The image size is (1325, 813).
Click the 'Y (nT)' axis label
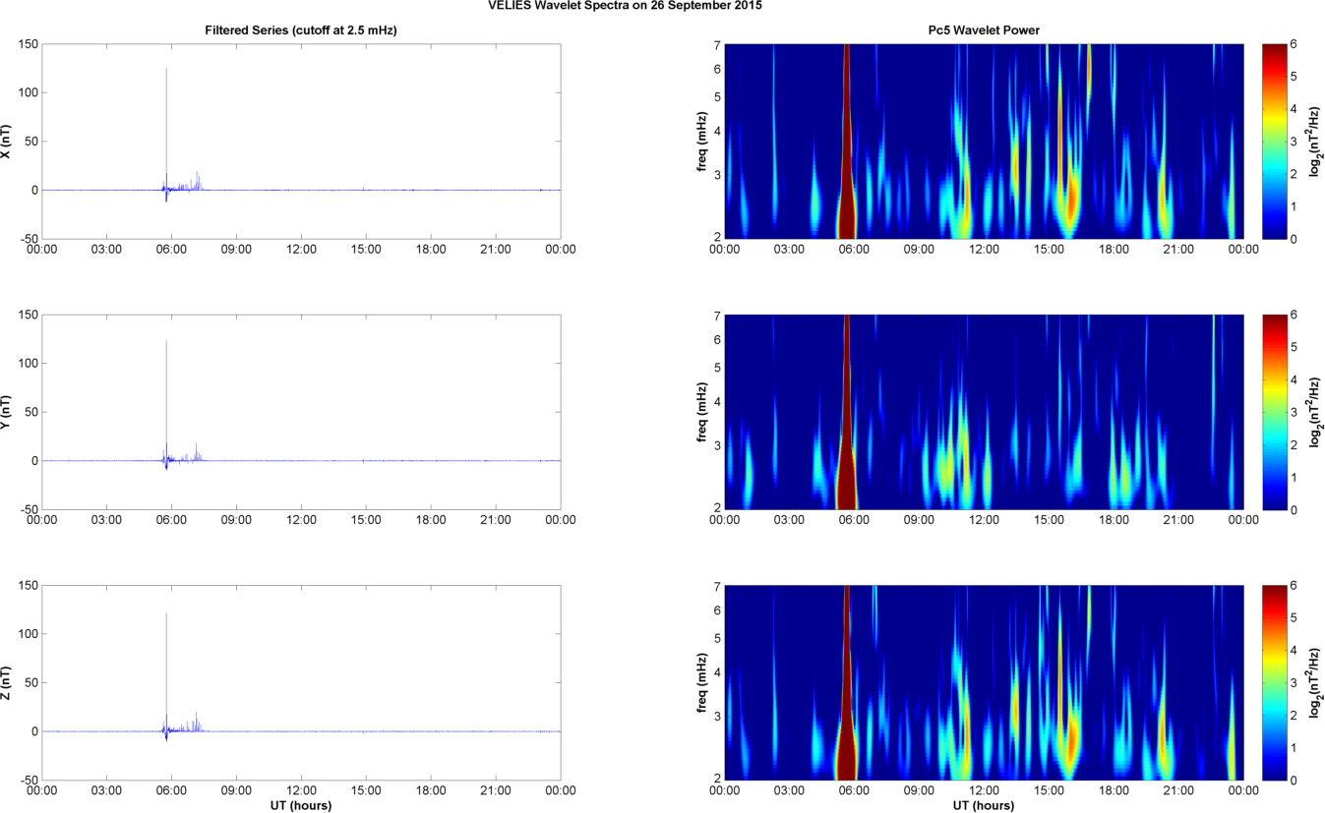tap(7, 412)
